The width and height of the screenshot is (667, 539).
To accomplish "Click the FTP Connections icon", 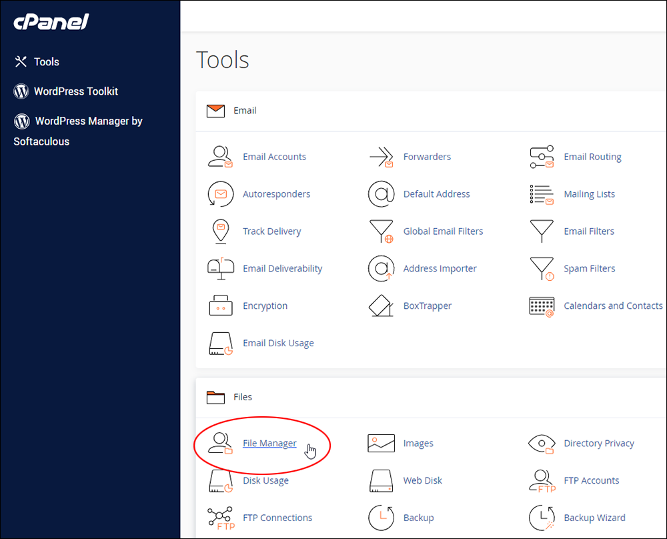I will point(221,518).
